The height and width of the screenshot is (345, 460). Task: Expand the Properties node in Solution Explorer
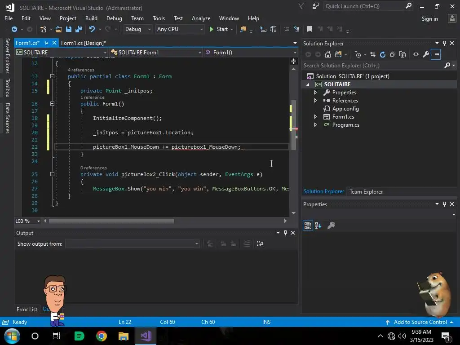click(x=315, y=93)
